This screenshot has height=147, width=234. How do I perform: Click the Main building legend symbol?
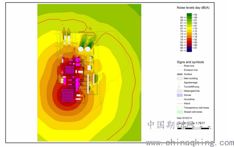pos(180,78)
